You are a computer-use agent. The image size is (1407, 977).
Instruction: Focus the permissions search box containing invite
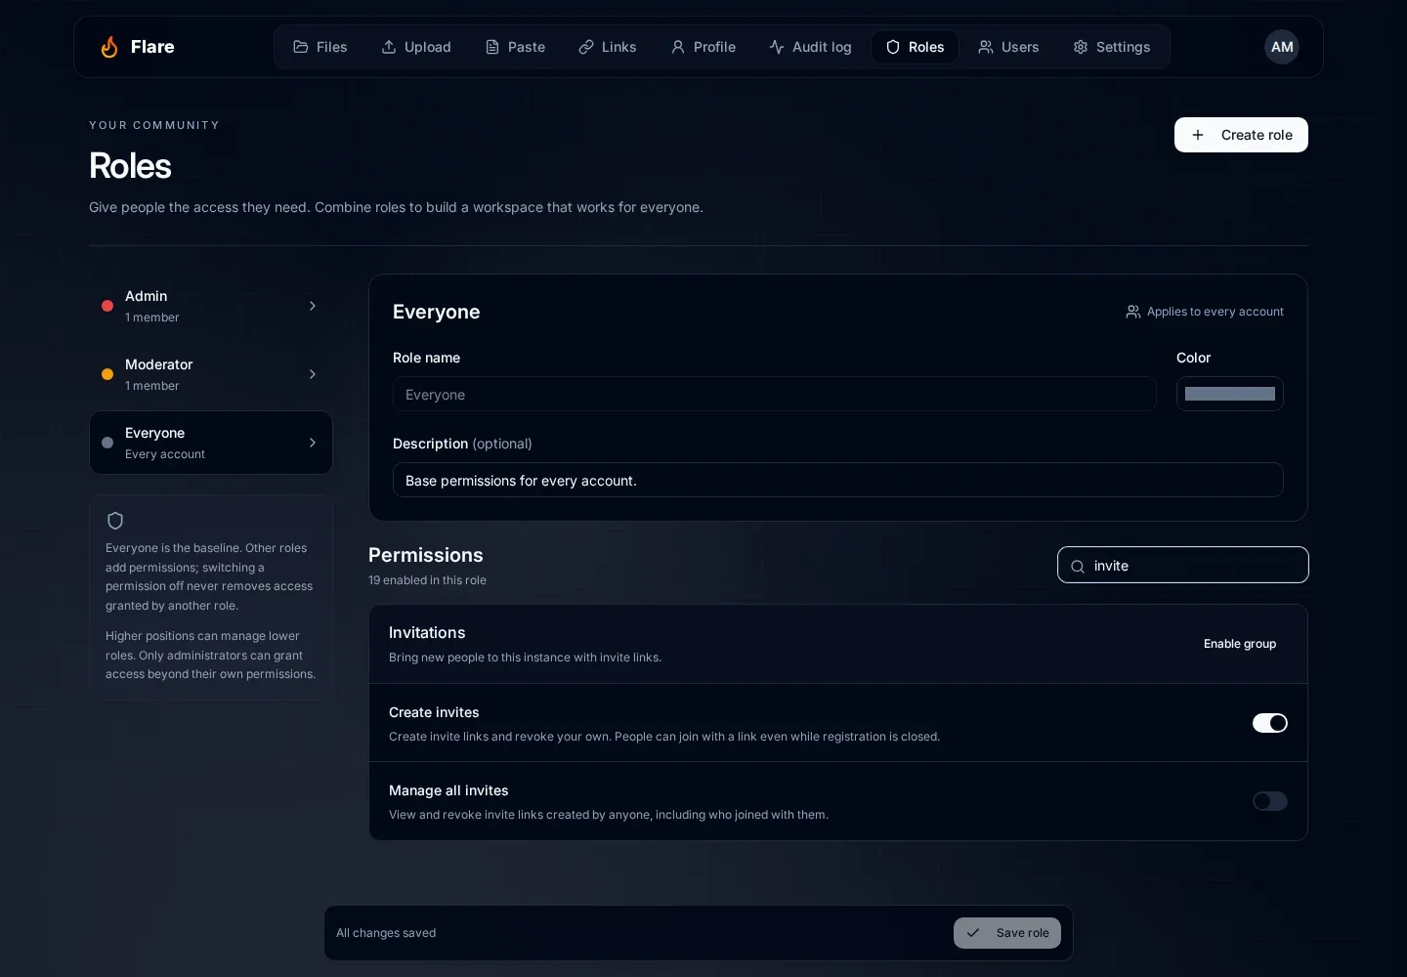pos(1183,565)
